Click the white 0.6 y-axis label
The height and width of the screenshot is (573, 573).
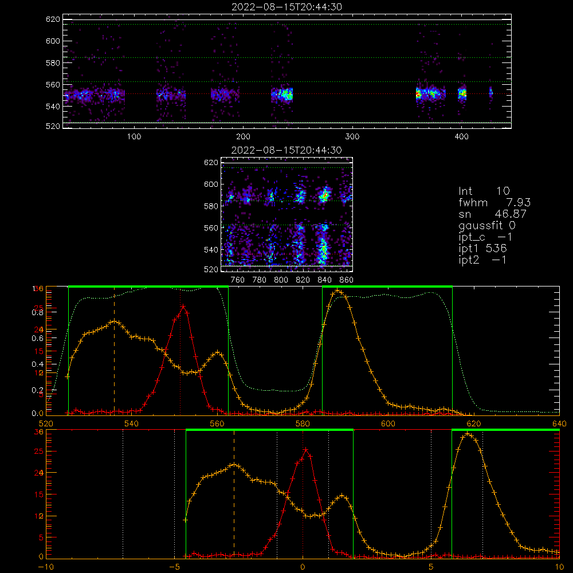[x=37, y=339]
